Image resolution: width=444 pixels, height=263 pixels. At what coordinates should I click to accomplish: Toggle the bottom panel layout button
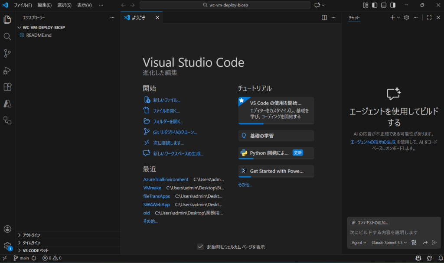(384, 5)
